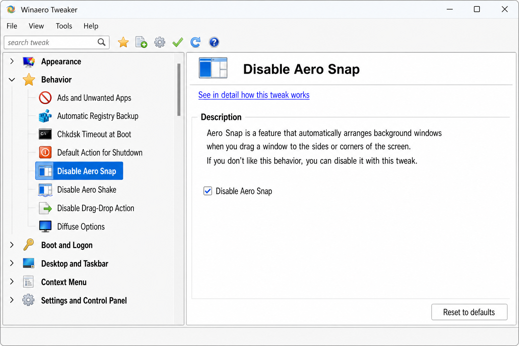The image size is (519, 346).
Task: Click the Behavior category star icon
Action: tap(29, 80)
